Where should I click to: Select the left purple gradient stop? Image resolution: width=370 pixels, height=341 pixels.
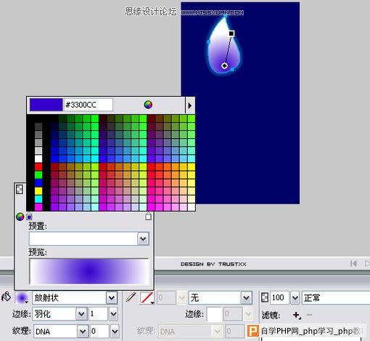(29, 216)
